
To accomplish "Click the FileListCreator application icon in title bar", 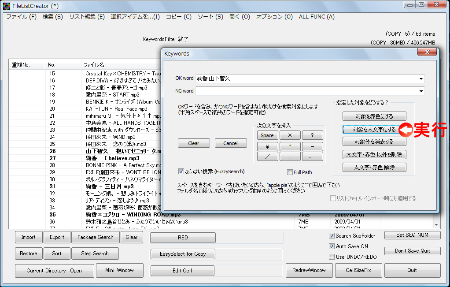I will pos(6,5).
